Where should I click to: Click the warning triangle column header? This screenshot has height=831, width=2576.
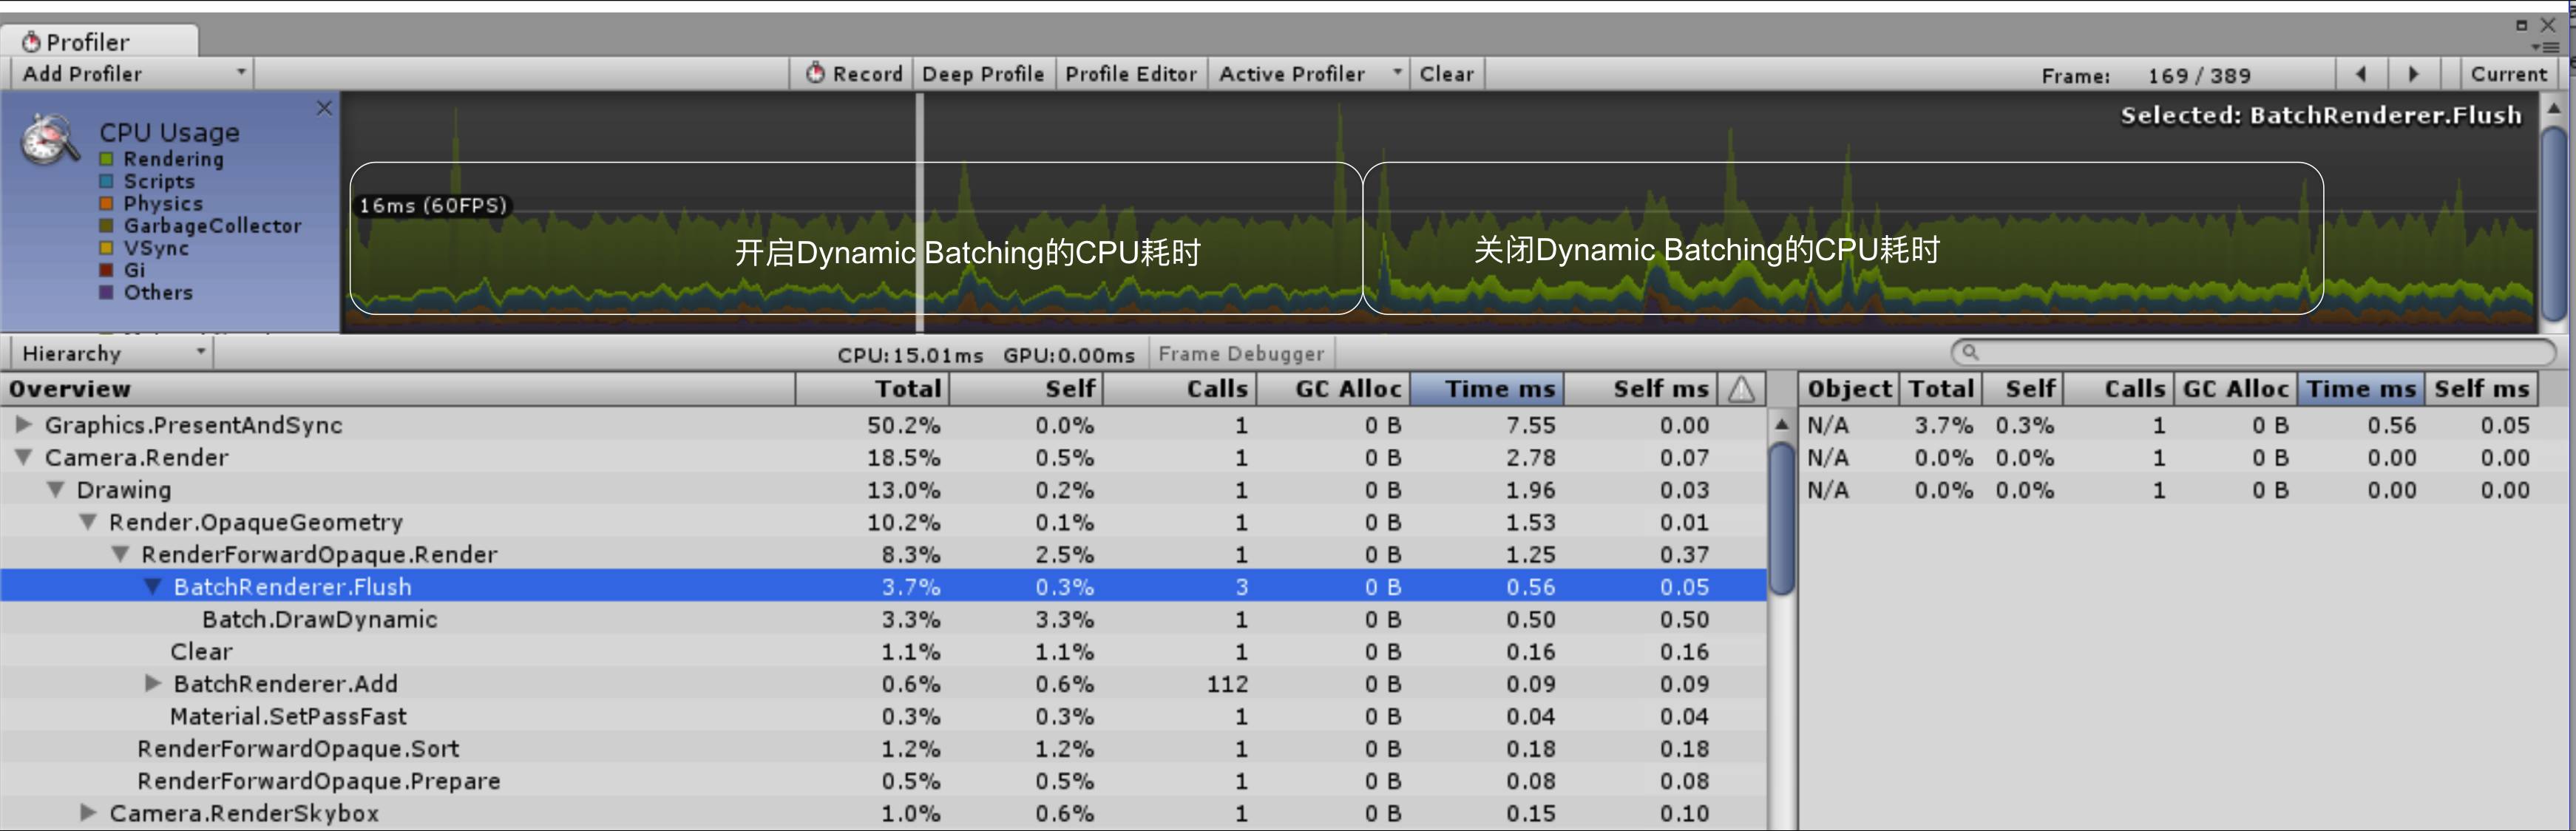(1741, 389)
